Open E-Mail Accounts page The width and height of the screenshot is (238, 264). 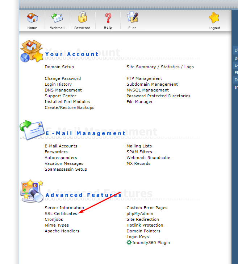click(61, 146)
